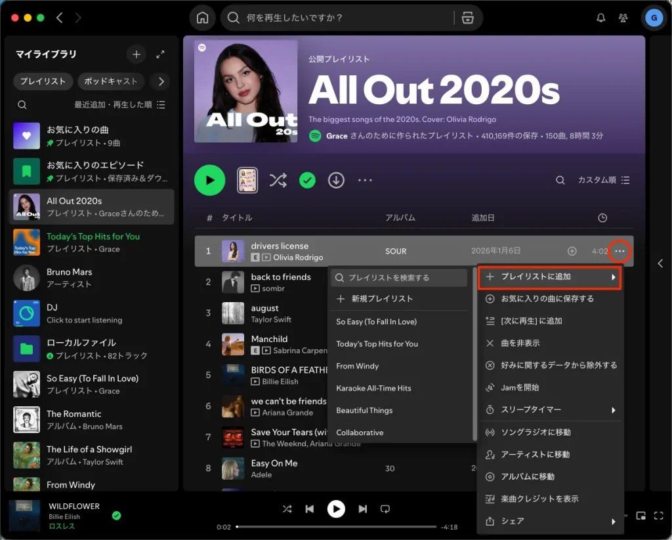Choose 好みに関するデータから除外する
The width and height of the screenshot is (672, 540).
550,366
